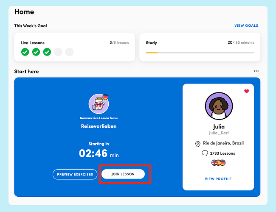Open Julia's View Profile link
This screenshot has width=276, height=212.
click(218, 179)
